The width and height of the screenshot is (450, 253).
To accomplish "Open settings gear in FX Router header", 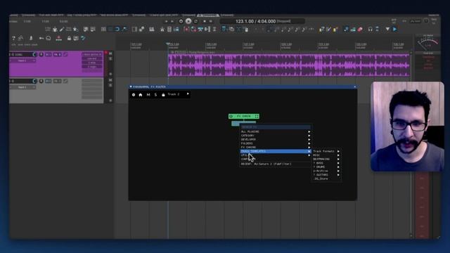I will tap(134, 95).
